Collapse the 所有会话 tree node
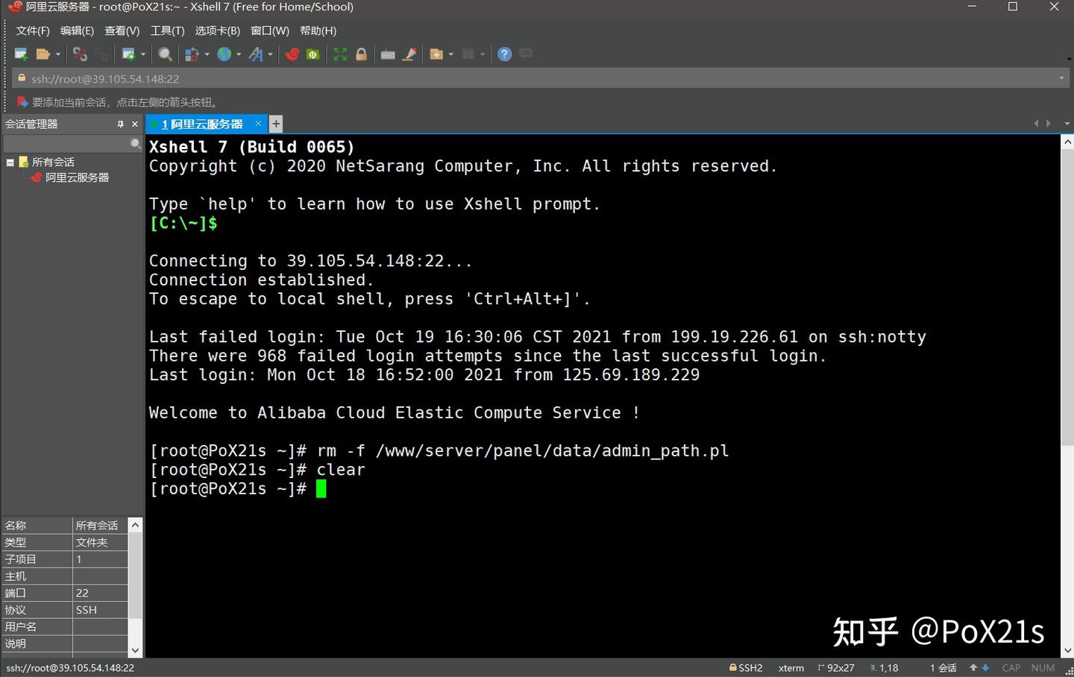The height and width of the screenshot is (677, 1074). point(10,162)
